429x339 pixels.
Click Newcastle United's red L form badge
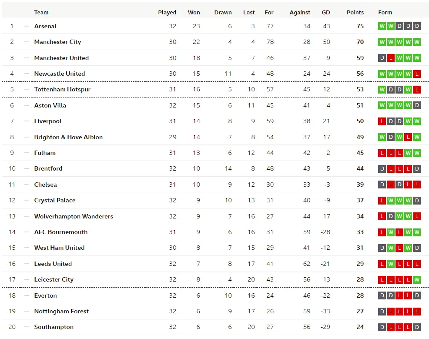(417, 74)
